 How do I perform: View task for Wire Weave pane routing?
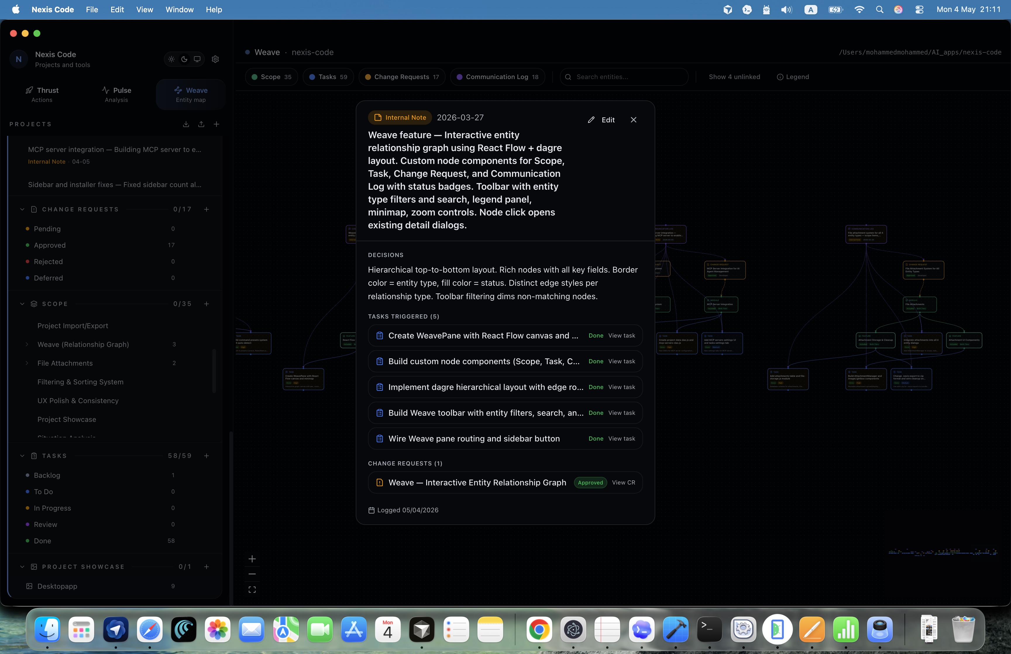coord(622,439)
